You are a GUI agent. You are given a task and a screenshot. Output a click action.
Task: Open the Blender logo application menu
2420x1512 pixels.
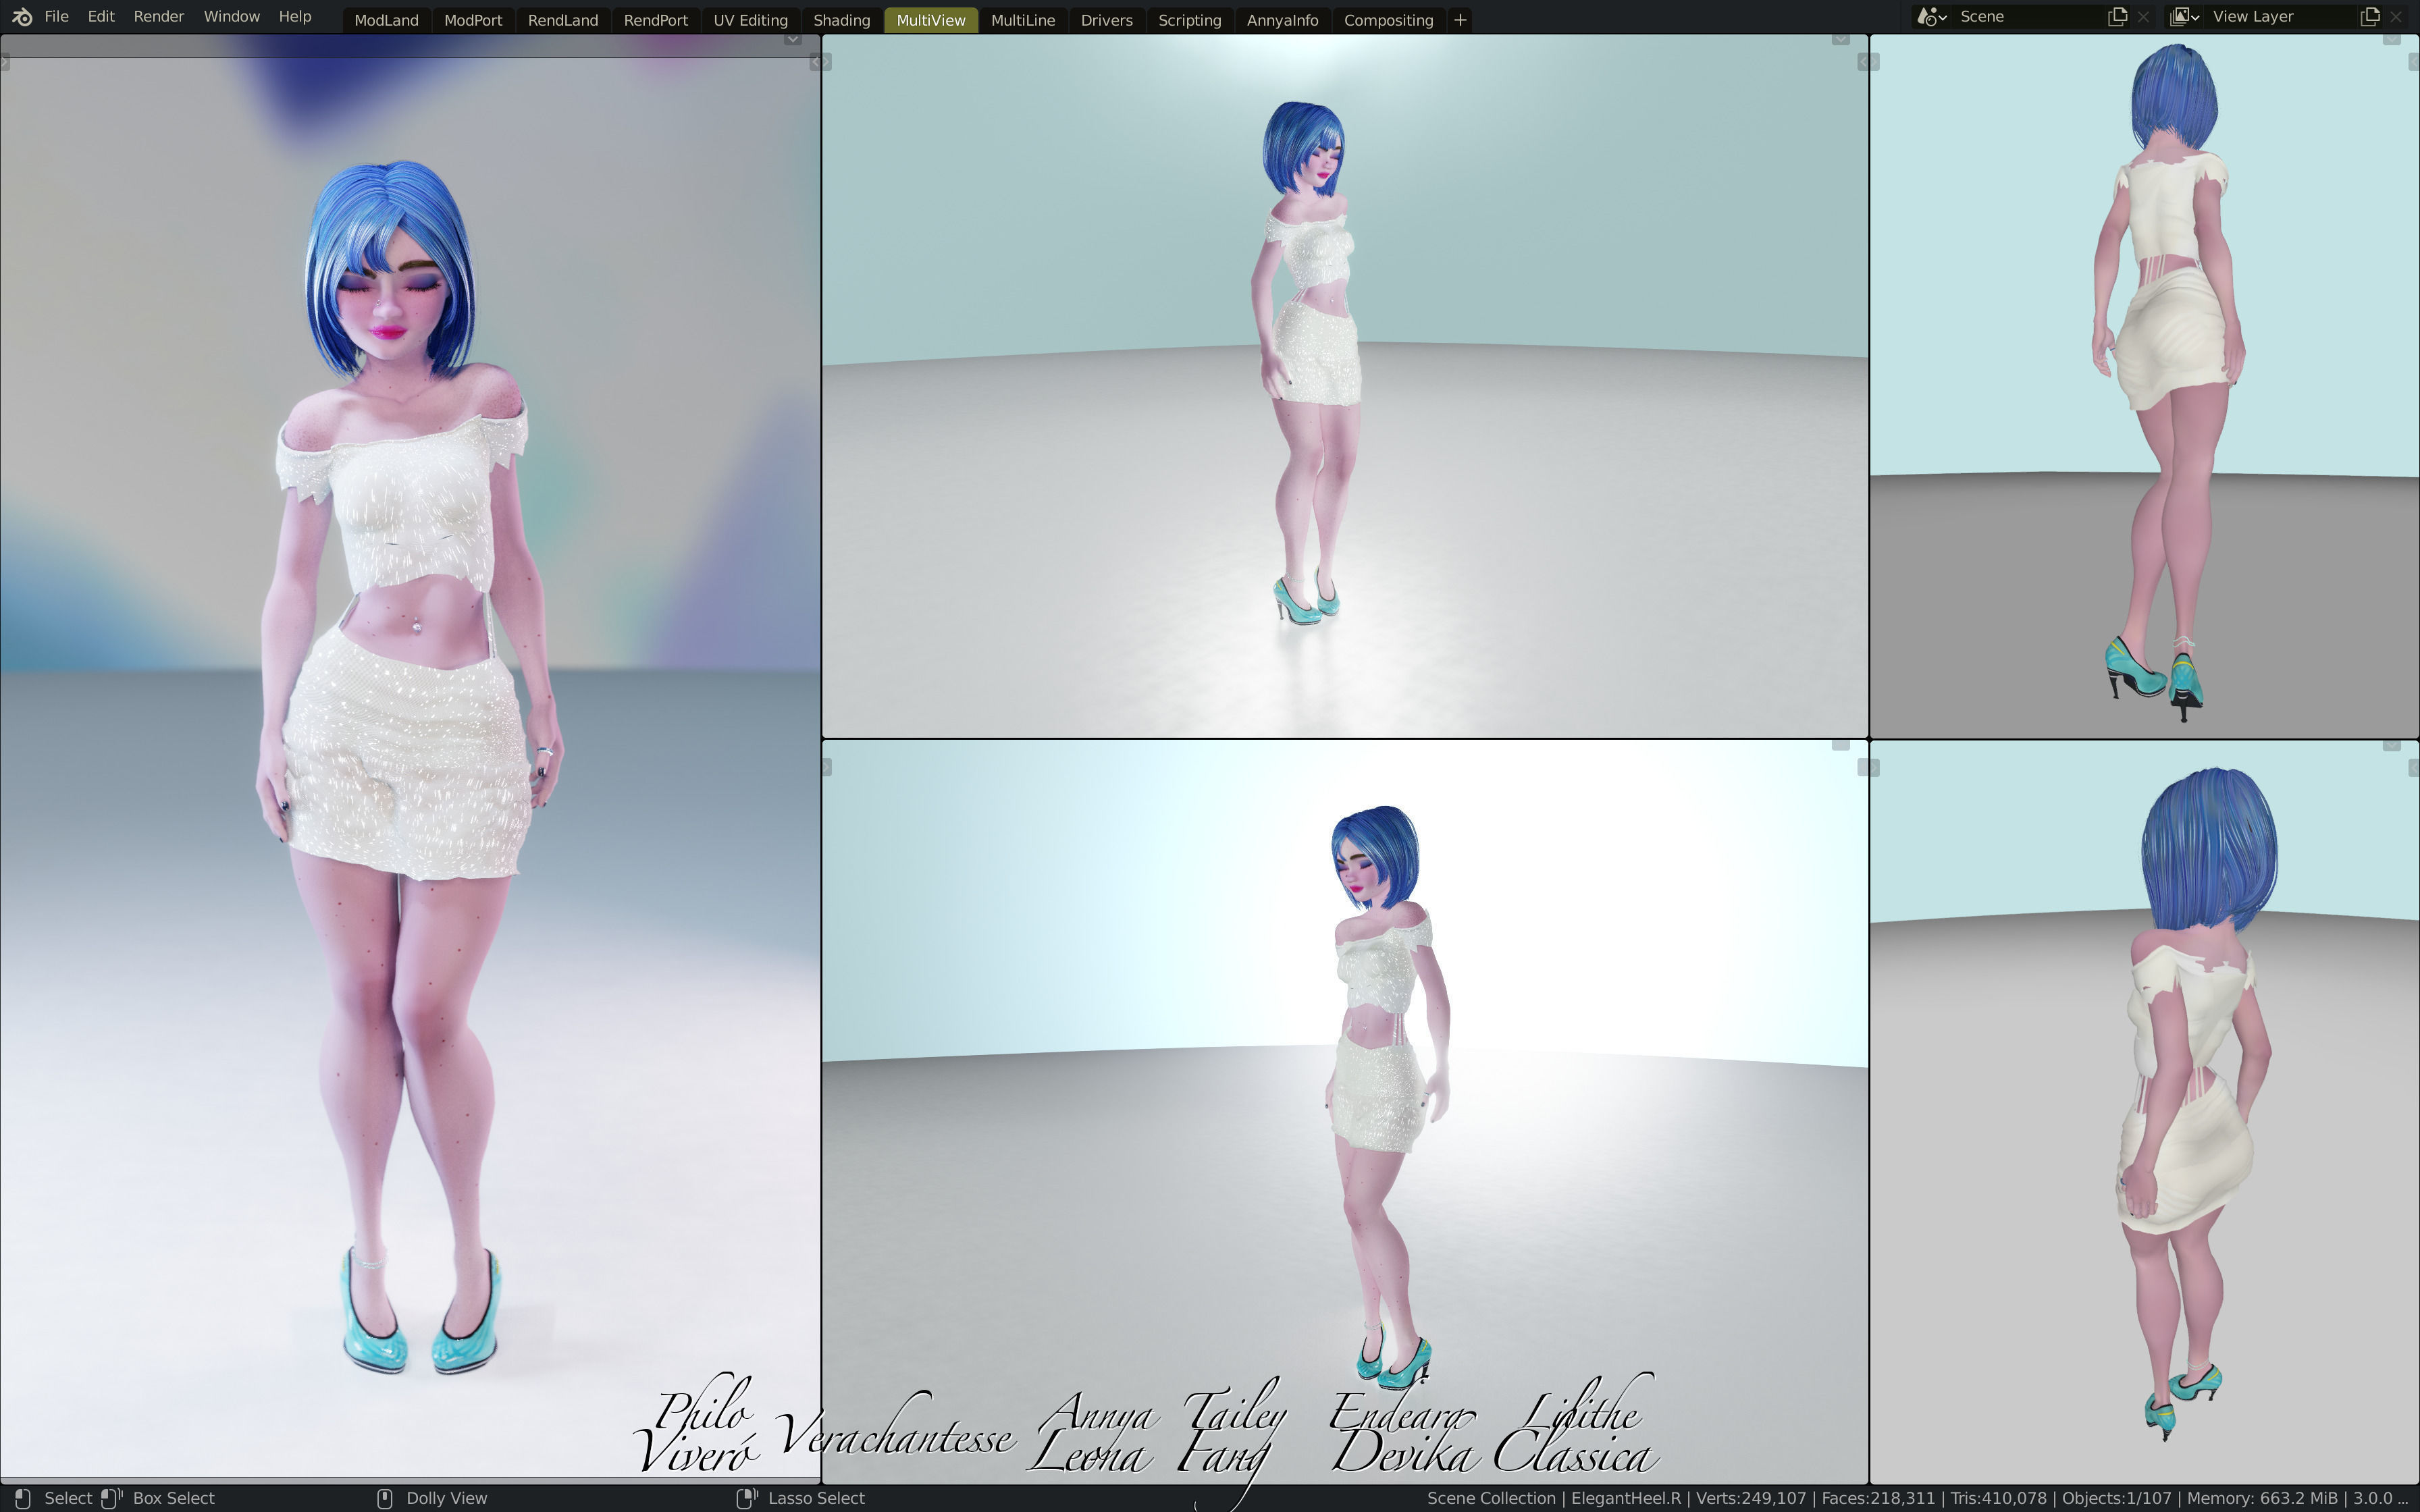tap(22, 17)
